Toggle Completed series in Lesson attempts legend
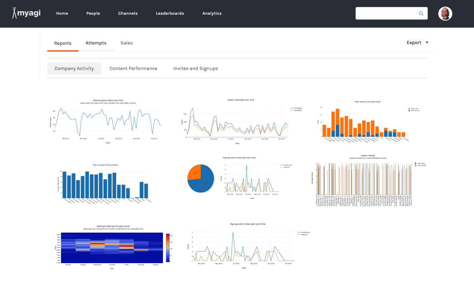This screenshot has height=294, width=474. tap(297, 108)
